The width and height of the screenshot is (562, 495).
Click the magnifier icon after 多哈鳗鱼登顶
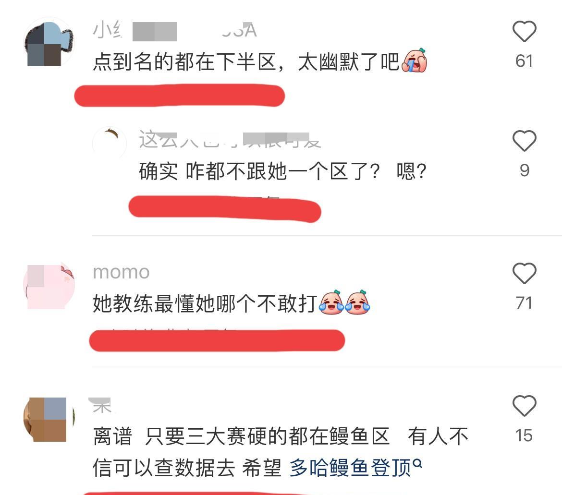(x=417, y=464)
